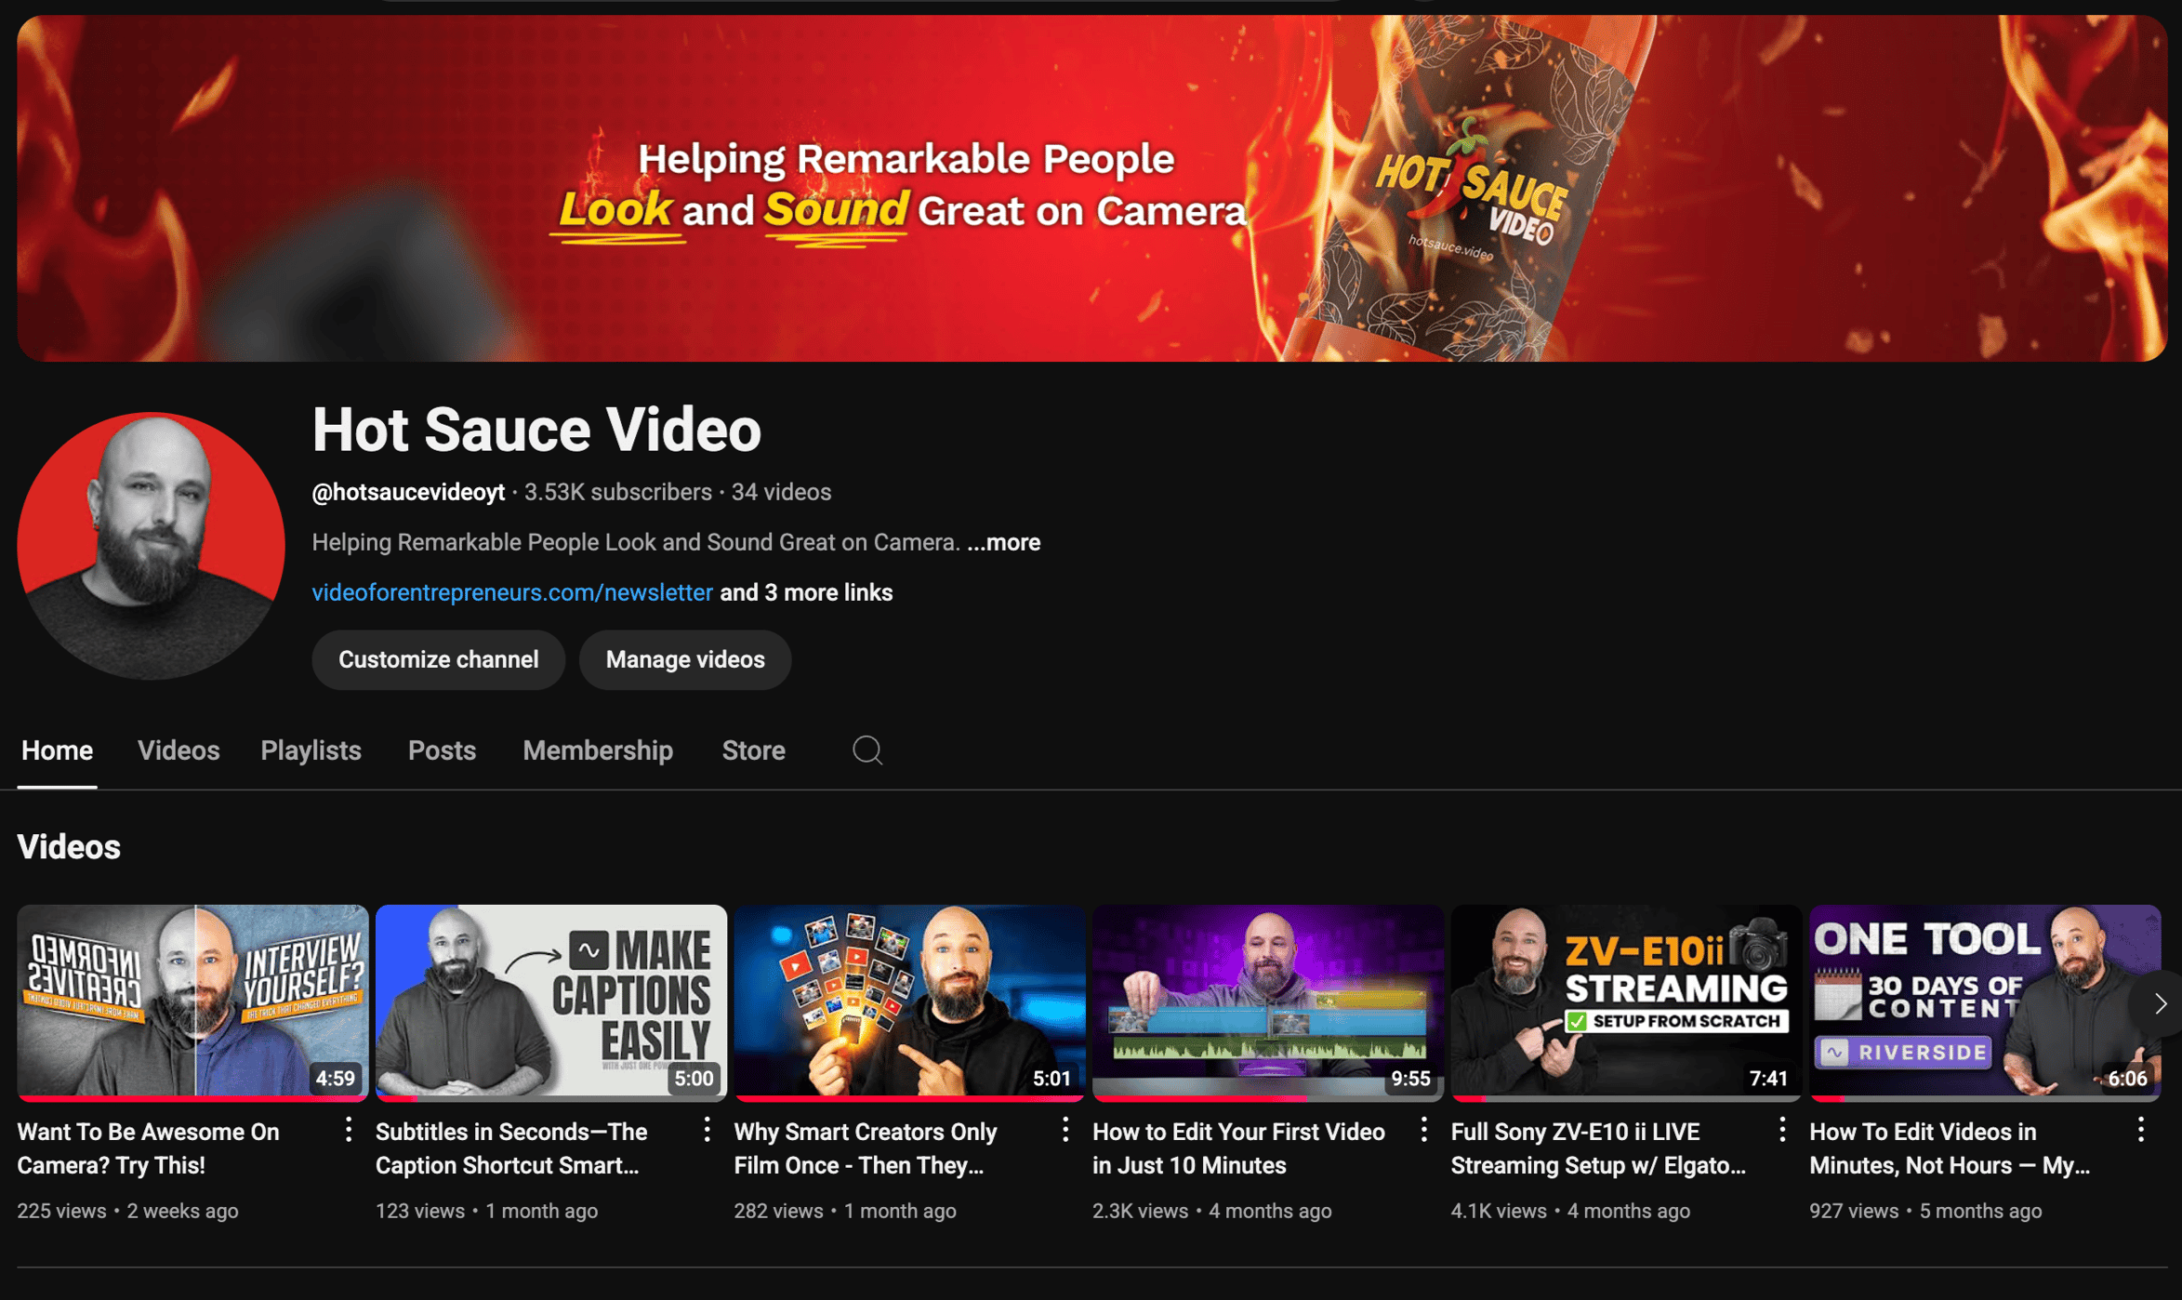The width and height of the screenshot is (2182, 1300).
Task: Open the "One Tool 30 Days of Content" thumbnail
Action: pyautogui.click(x=1985, y=1003)
